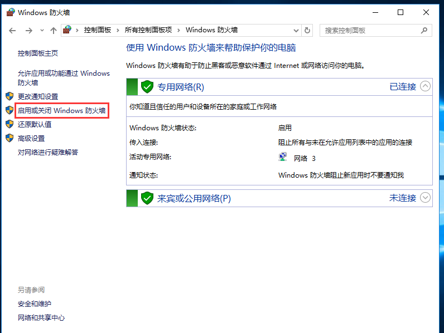Open 对网络进行疑难解答 link
Screen dimensions: 444x333
48,152
